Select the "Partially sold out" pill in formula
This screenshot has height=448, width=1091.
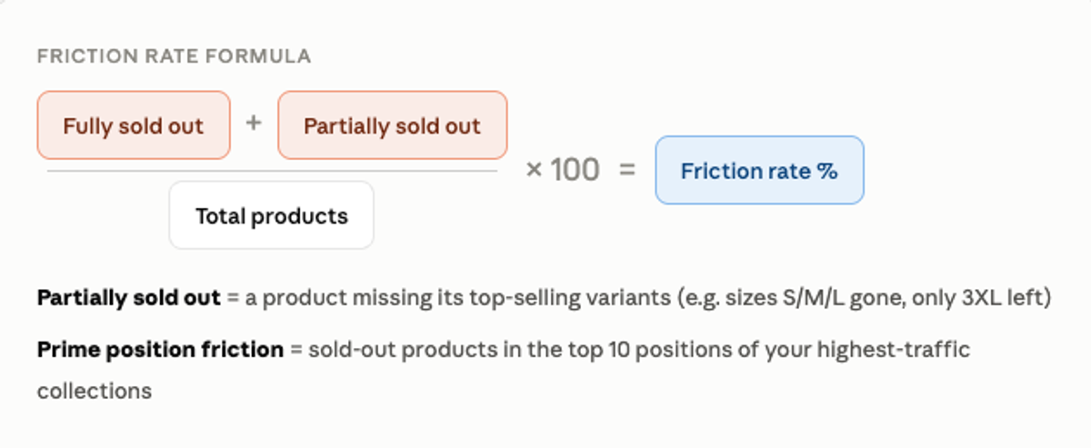click(392, 125)
